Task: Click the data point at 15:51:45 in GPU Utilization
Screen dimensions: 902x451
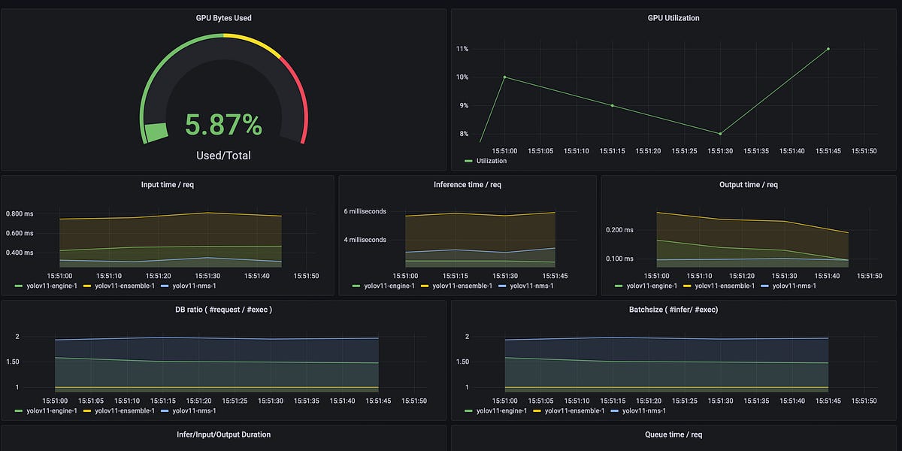Action: click(828, 48)
